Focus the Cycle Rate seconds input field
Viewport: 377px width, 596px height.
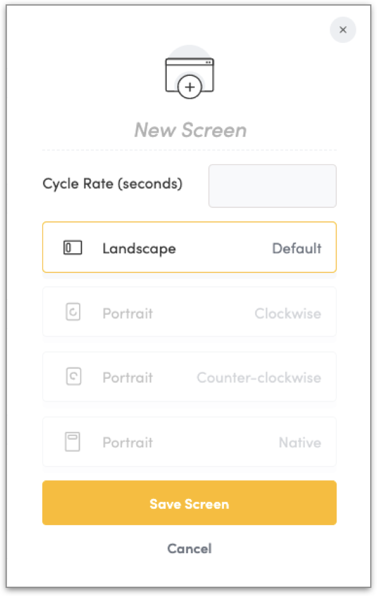272,185
